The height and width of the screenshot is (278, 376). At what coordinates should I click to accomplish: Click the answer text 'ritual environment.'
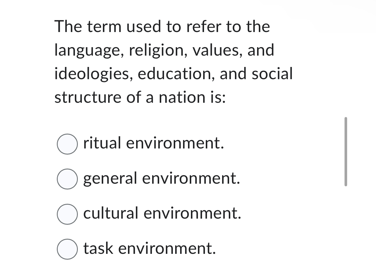(x=154, y=143)
